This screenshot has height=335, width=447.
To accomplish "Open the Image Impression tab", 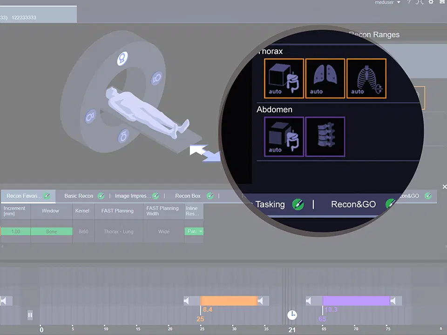I will tap(133, 196).
